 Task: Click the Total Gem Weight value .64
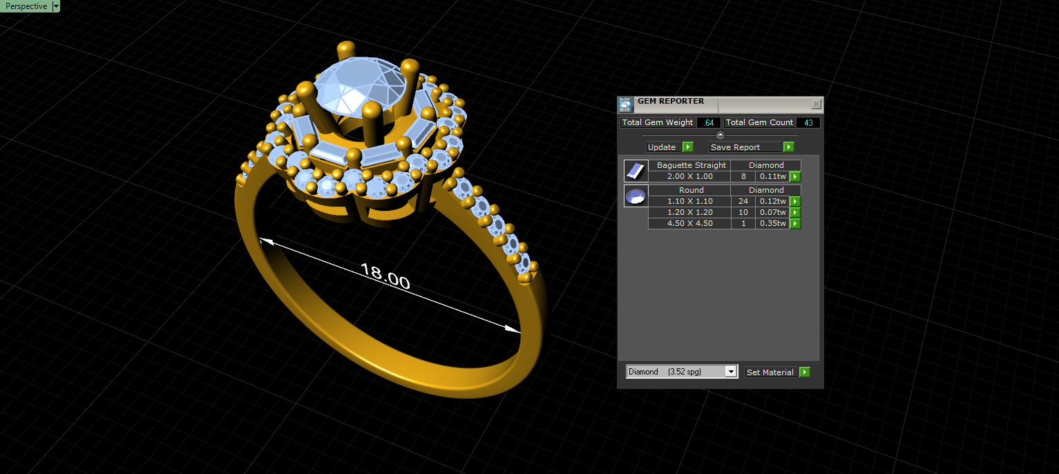[x=708, y=122]
